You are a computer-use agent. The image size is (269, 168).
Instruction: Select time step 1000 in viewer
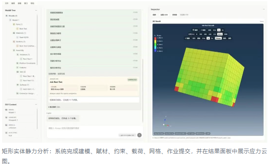[x=225, y=34]
